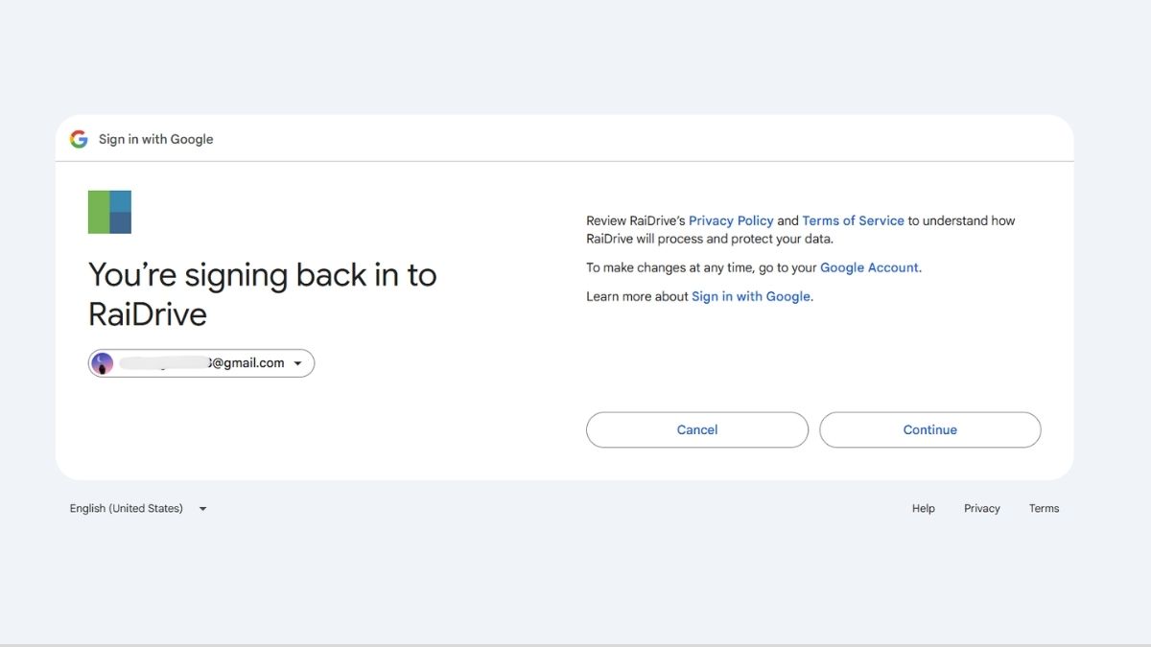This screenshot has height=647, width=1151.
Task: Click the "Sign in with Google" header text
Action: [x=155, y=139]
